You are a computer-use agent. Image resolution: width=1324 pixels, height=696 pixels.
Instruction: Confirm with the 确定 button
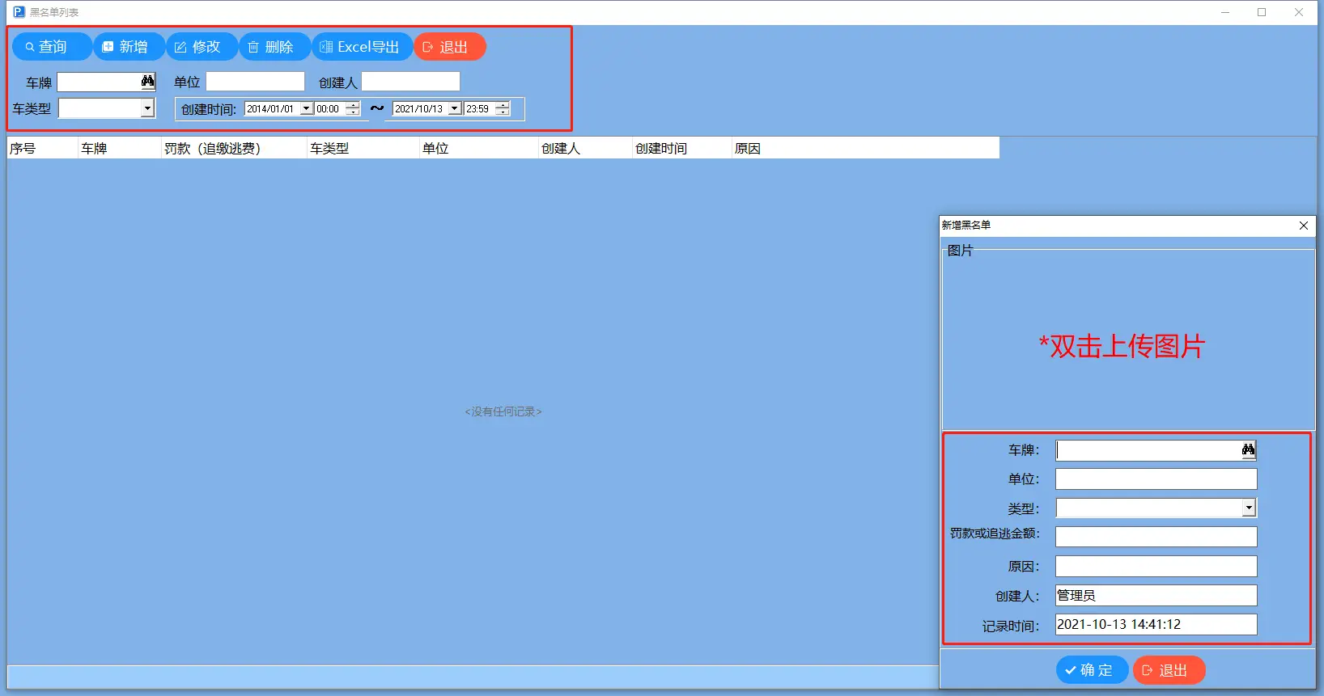click(x=1091, y=670)
